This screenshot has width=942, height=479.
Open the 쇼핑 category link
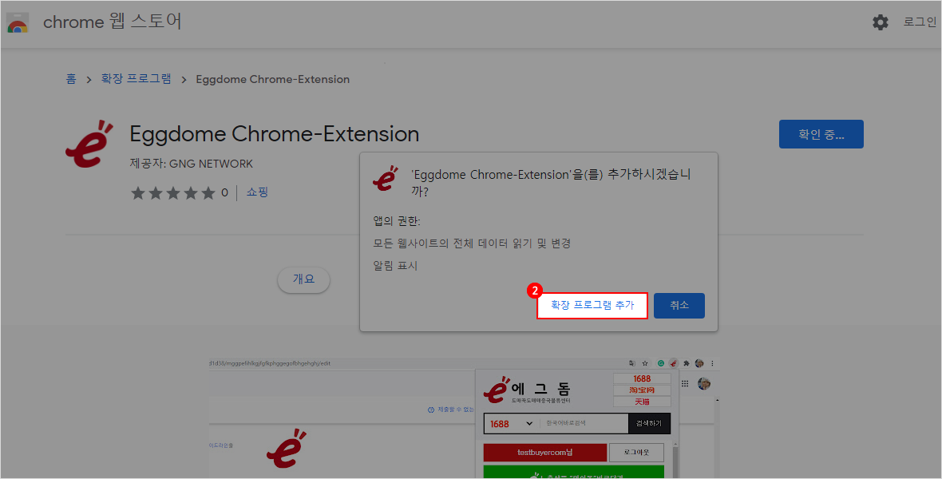(x=257, y=192)
